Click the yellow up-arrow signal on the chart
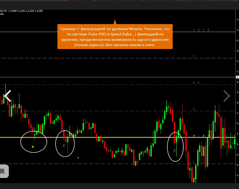This screenshot has width=239, height=189. tap(32, 147)
